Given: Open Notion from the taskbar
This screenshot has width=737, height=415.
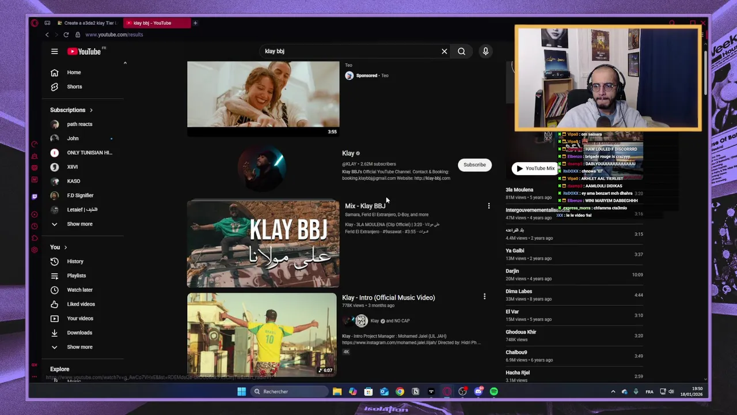Looking at the screenshot, I should point(415,391).
